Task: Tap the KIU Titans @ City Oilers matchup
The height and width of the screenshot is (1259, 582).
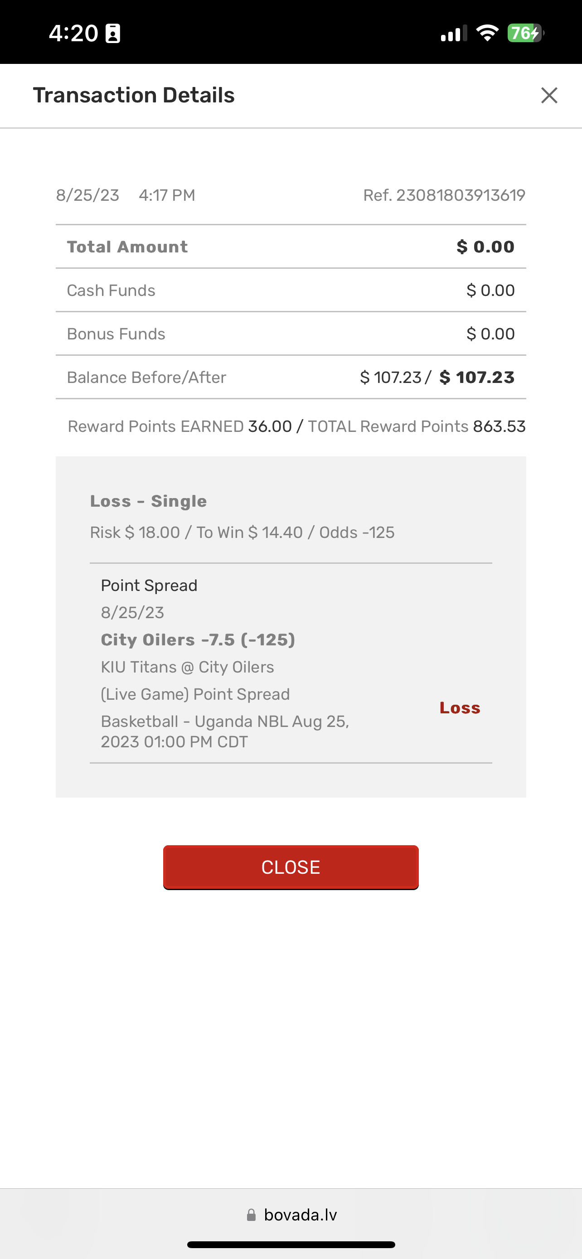Action: [x=187, y=667]
